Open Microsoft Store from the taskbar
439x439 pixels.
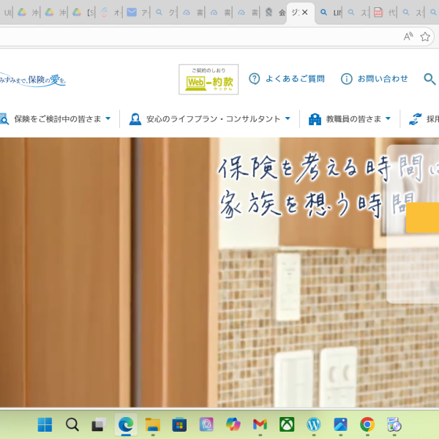coord(179,424)
